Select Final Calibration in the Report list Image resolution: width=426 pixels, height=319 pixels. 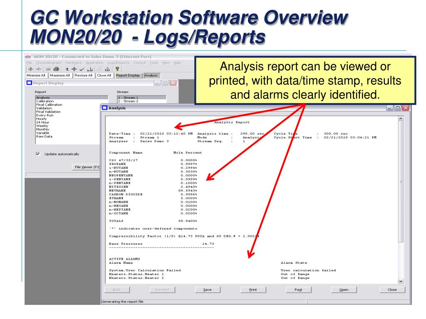coord(72,104)
